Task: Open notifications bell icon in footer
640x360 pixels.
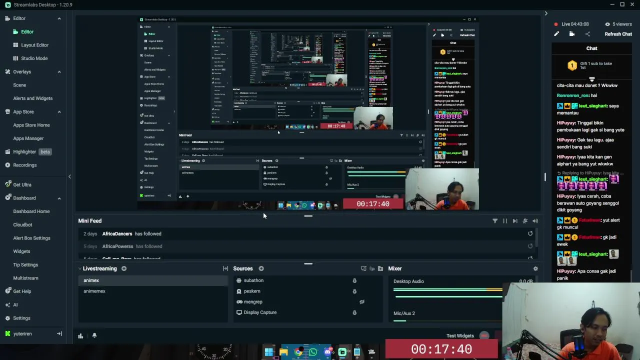Action: (94, 335)
